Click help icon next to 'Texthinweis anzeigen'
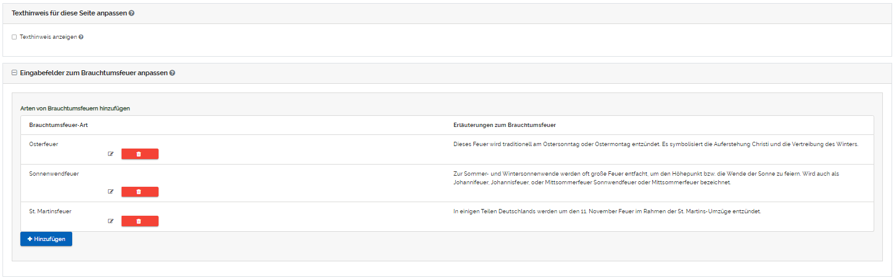Image resolution: width=894 pixels, height=278 pixels. coord(81,37)
